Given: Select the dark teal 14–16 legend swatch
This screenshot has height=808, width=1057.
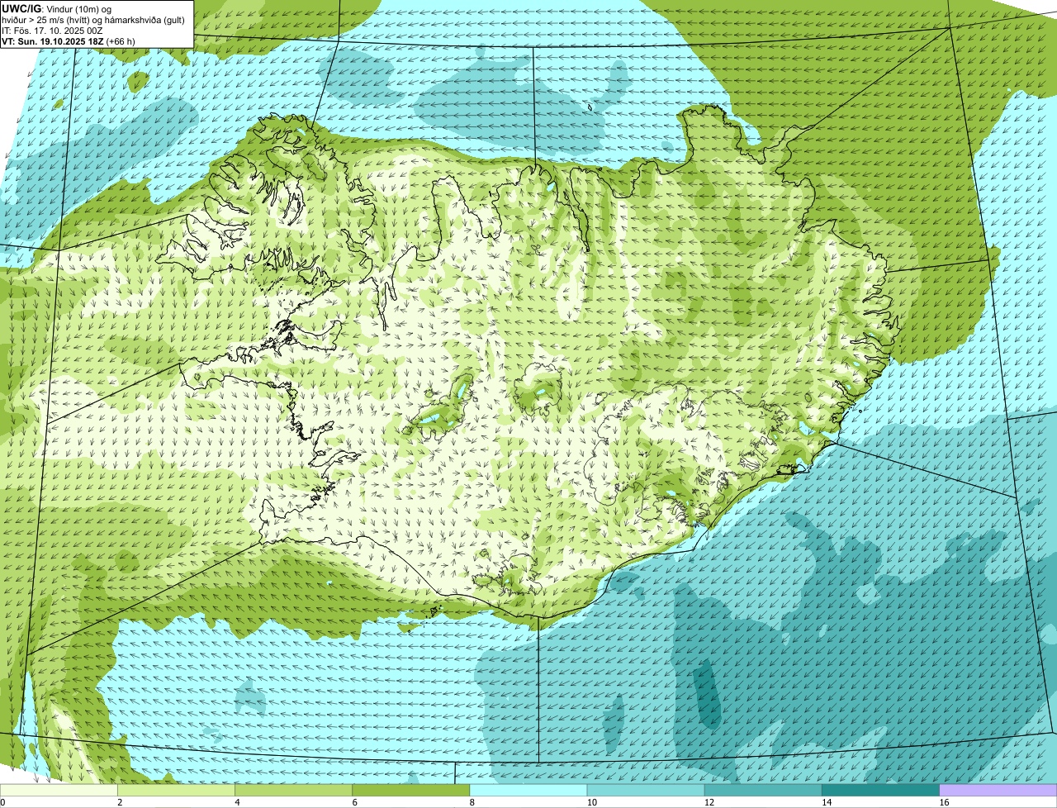Looking at the screenshot, I should tap(881, 790).
